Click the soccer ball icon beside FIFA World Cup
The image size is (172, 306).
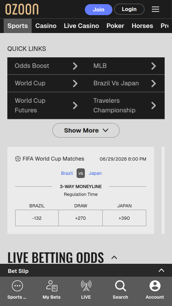18,159
